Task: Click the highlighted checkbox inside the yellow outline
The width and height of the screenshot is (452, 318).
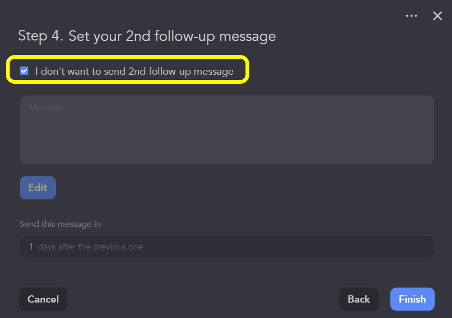Action: coord(24,70)
